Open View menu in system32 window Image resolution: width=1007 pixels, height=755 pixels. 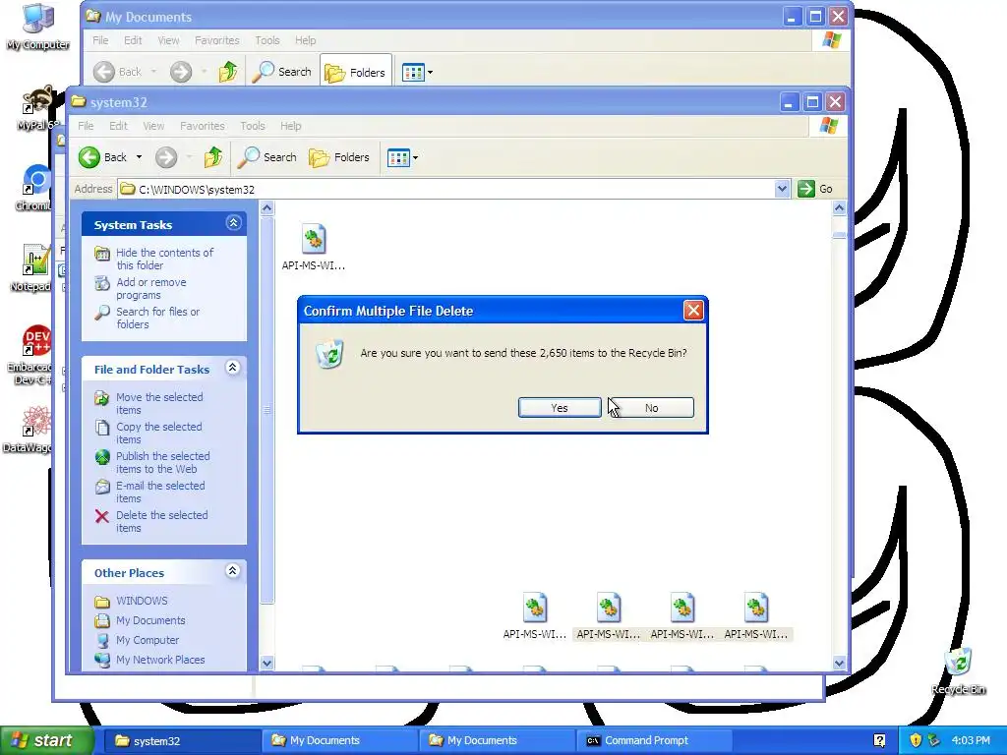click(153, 126)
